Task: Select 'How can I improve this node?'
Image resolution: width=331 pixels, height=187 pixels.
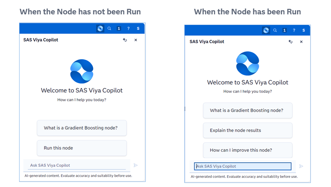Action: (248, 150)
